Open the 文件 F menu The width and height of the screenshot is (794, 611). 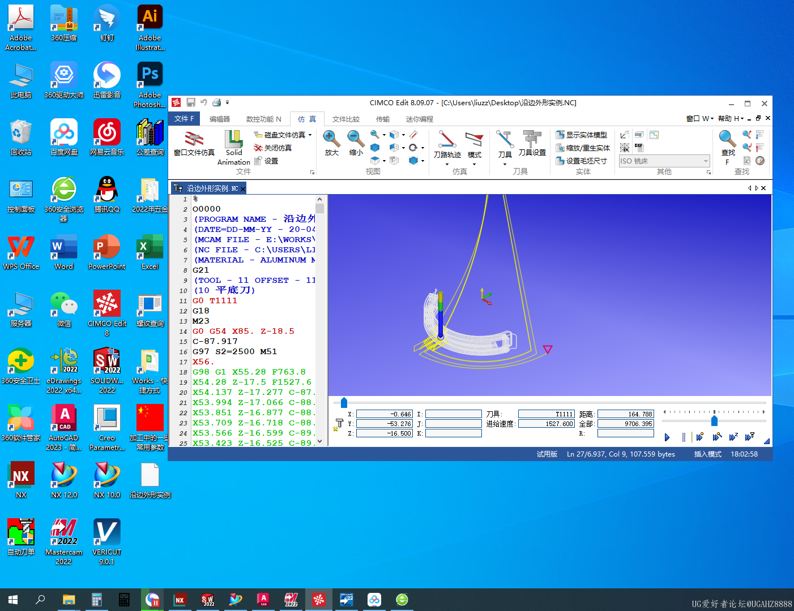tap(184, 119)
